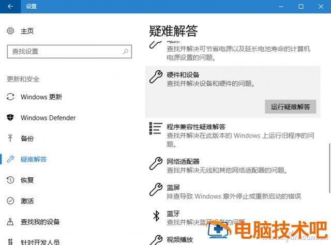Select 硬件和设备 troubleshooter title

(x=183, y=75)
